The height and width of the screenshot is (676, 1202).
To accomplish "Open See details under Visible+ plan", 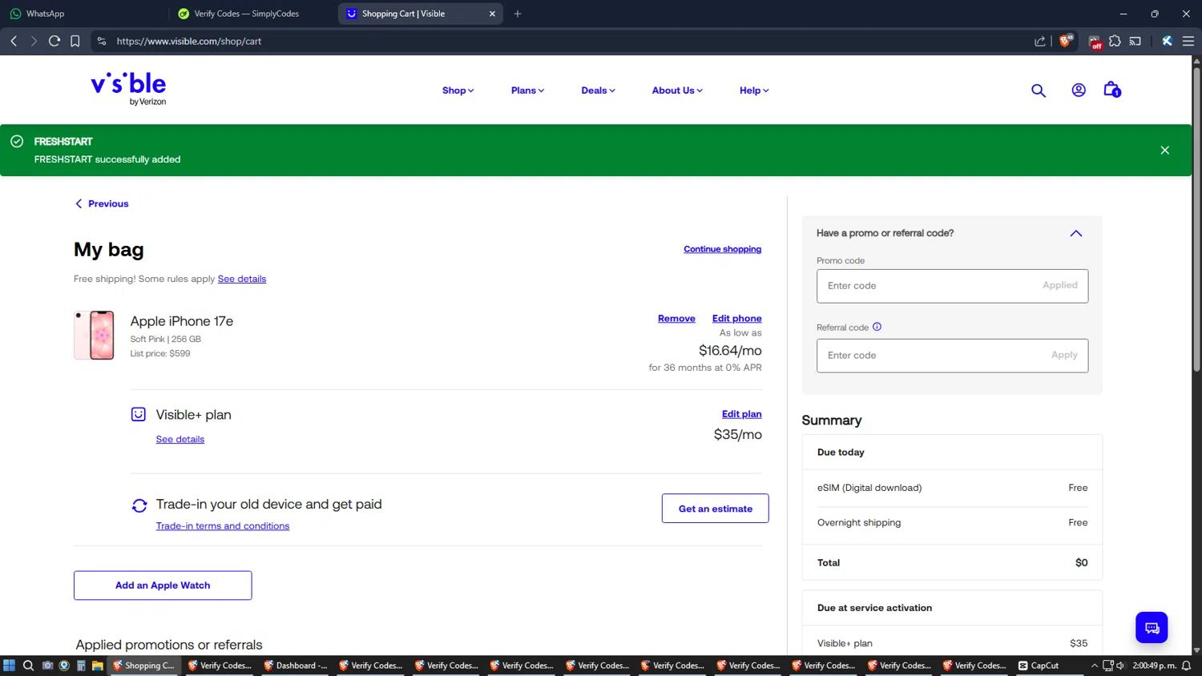I will coord(180,439).
